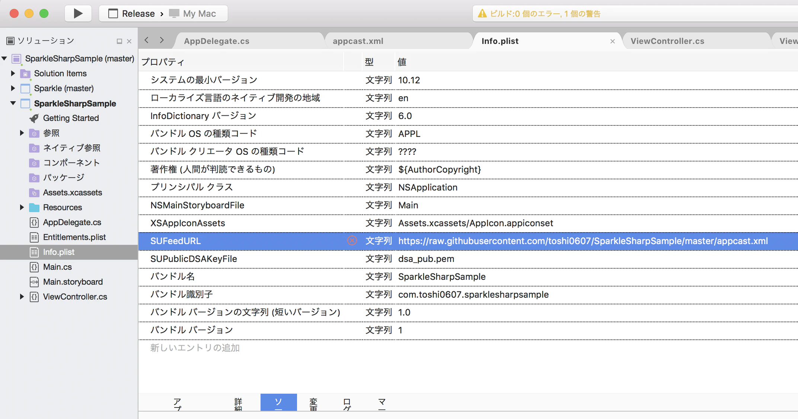Go back with the navigate-back arrow

(147, 40)
